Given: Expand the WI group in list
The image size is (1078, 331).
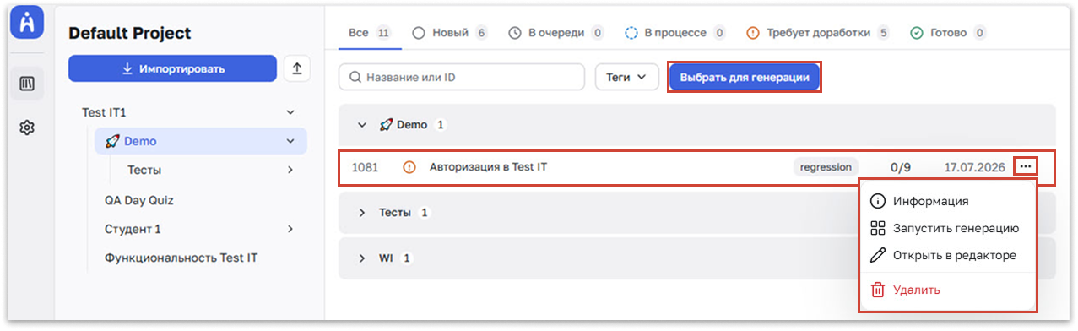Looking at the screenshot, I should 362,258.
